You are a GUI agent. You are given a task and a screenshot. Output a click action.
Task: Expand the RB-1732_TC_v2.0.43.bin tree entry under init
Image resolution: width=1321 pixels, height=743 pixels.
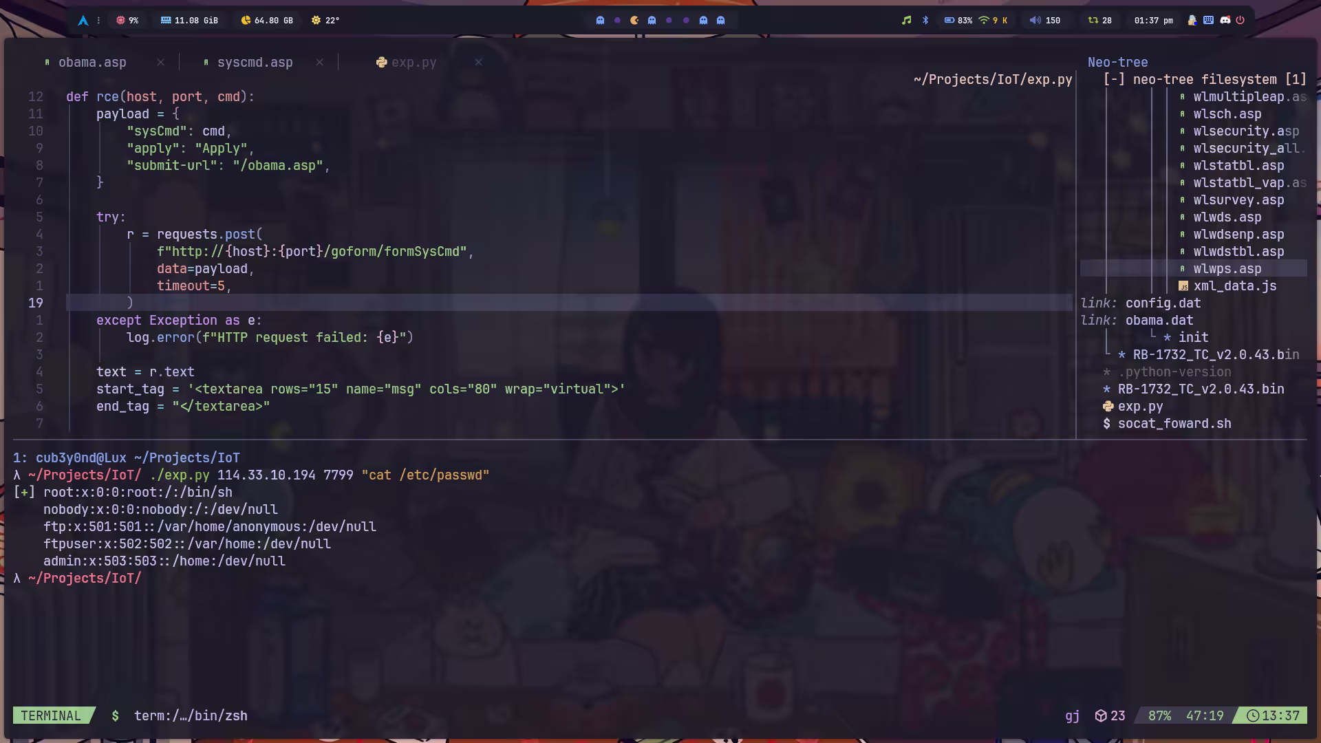1216,355
